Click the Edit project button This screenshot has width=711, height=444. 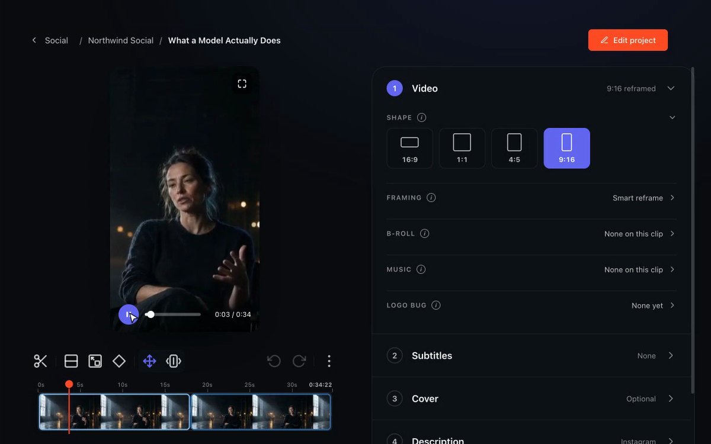coord(628,40)
